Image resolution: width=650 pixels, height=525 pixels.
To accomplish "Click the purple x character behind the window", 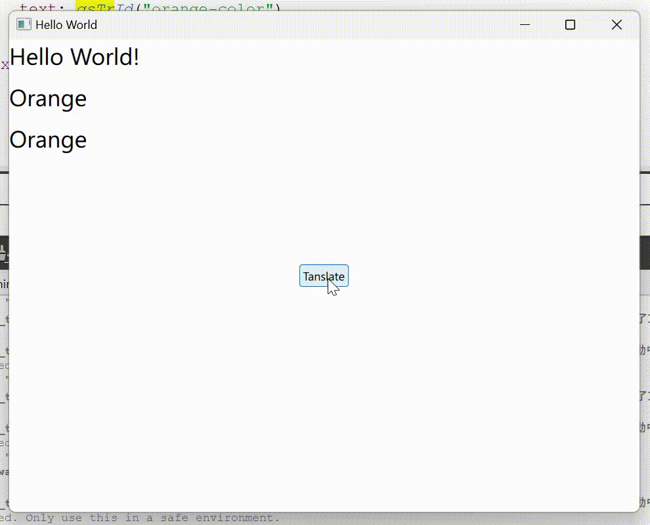I will [4, 65].
